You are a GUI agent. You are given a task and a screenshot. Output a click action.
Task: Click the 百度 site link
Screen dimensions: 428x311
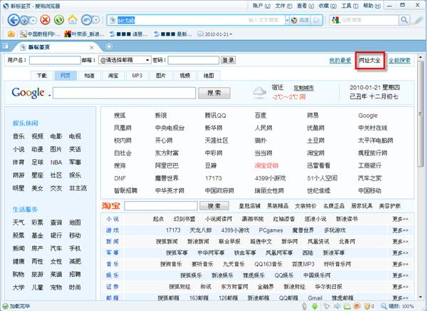tap(261, 115)
